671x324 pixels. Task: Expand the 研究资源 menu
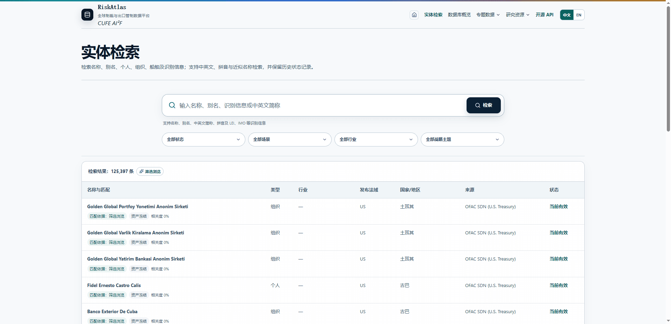click(x=518, y=15)
